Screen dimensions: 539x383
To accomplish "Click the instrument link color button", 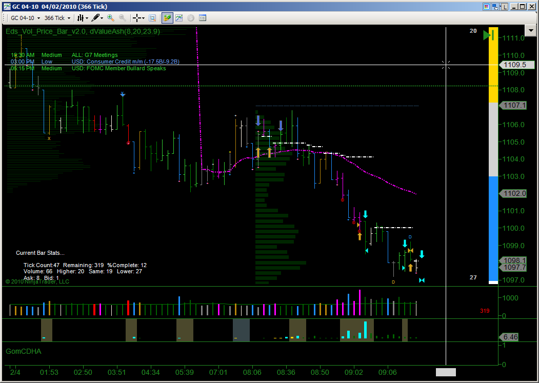I will click(x=486, y=7).
